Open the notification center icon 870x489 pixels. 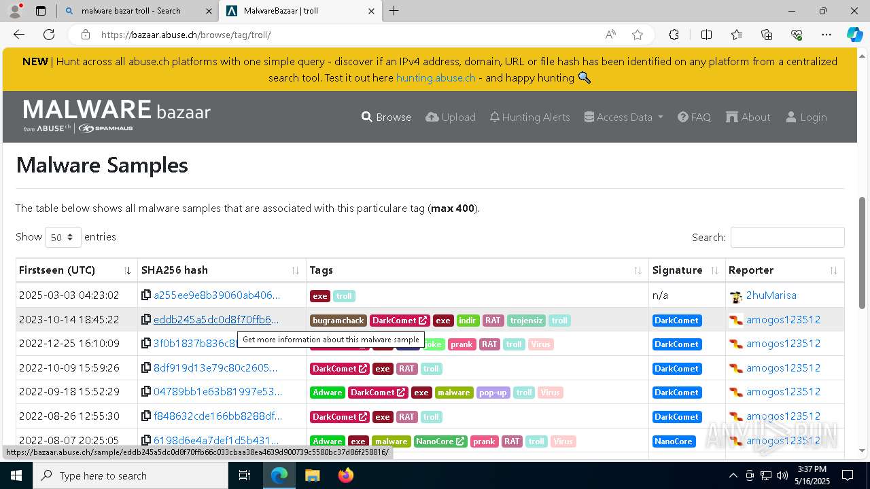848,475
